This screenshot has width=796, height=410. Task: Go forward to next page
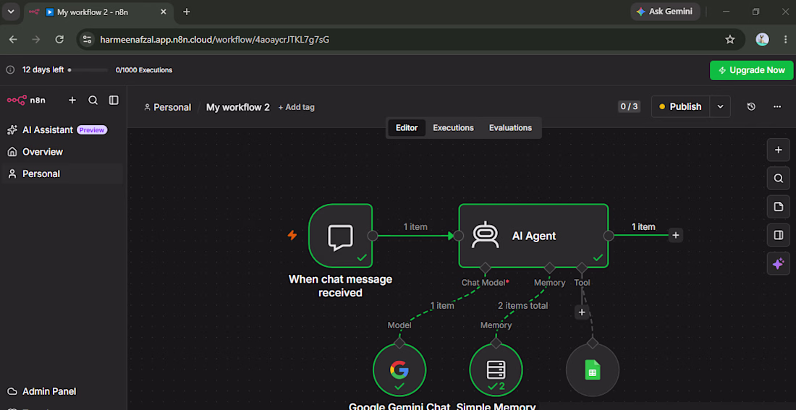(x=36, y=39)
